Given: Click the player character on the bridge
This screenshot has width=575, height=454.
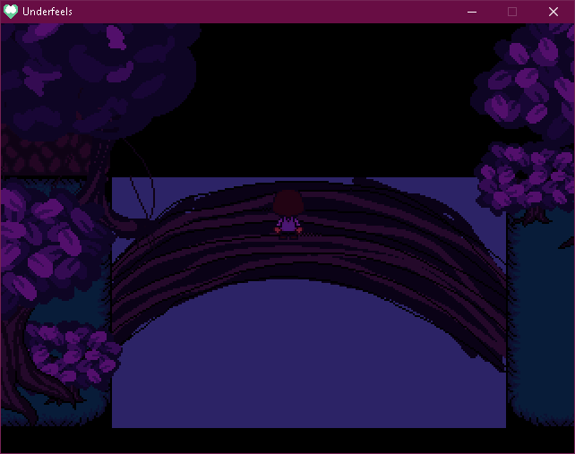Looking at the screenshot, I should click(x=288, y=215).
